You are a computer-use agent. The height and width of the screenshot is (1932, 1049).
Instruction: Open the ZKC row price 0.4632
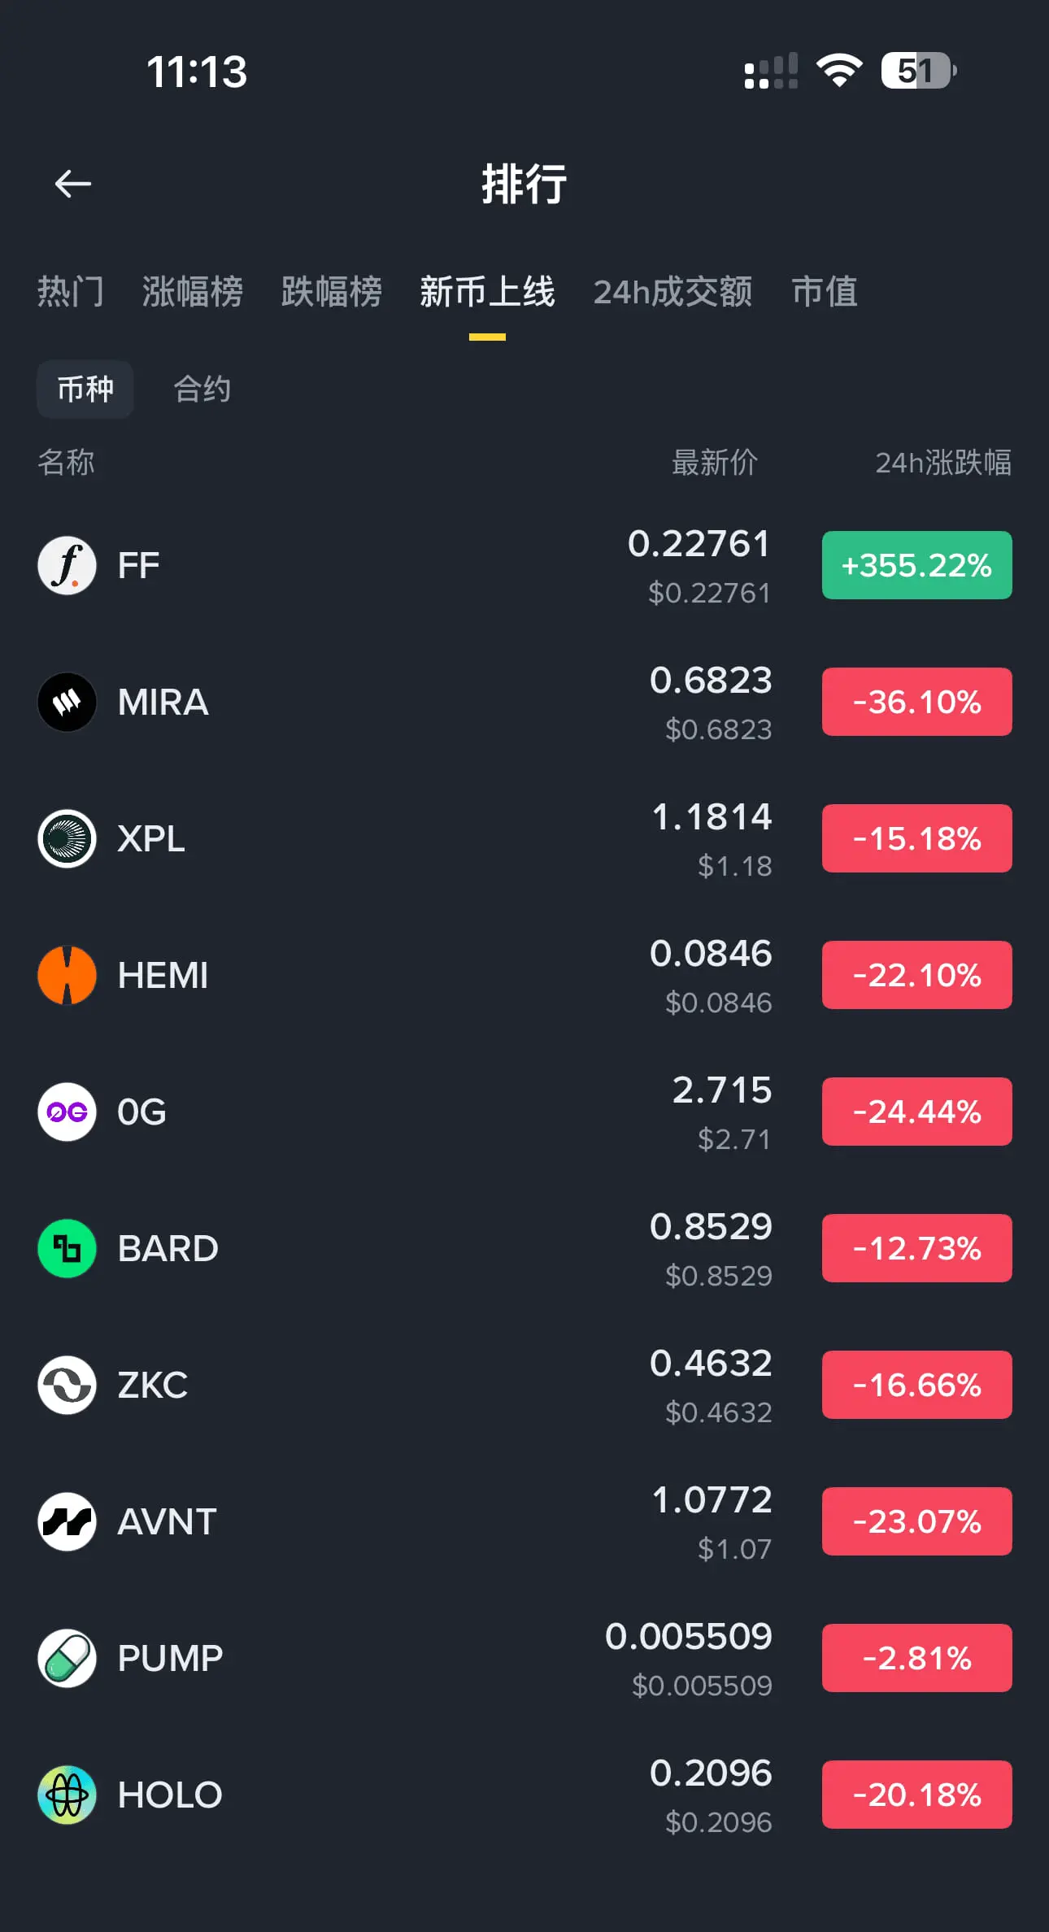tap(711, 1364)
